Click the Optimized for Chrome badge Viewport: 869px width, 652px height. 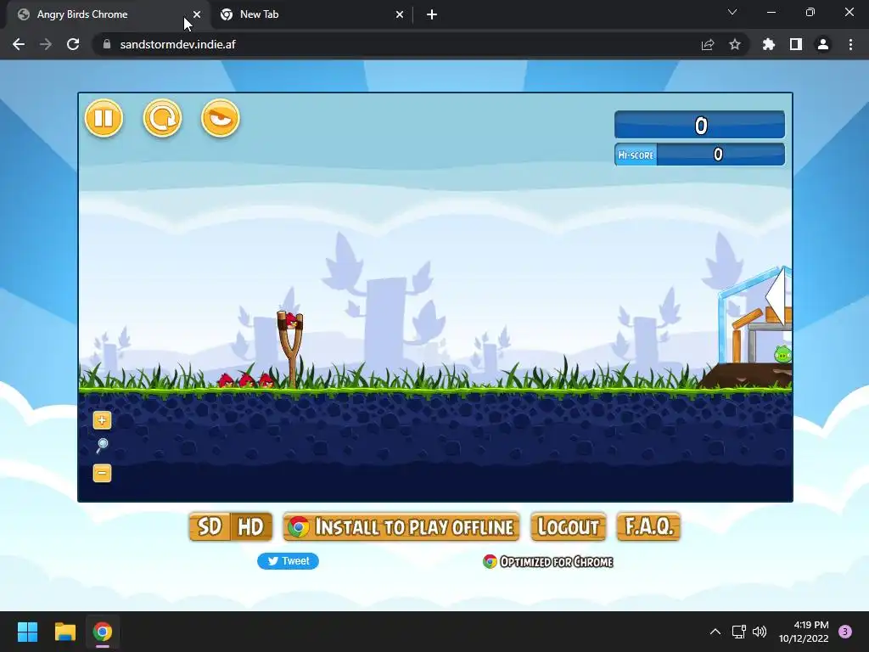click(547, 562)
